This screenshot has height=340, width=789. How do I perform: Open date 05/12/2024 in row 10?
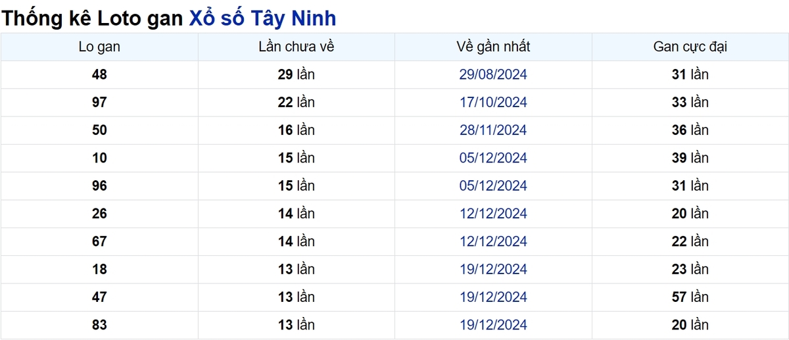pos(493,158)
